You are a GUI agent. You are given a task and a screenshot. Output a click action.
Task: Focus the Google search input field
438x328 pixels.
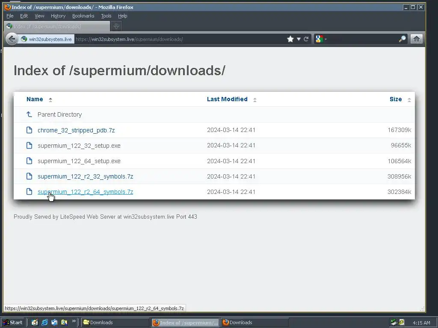pyautogui.click(x=362, y=39)
